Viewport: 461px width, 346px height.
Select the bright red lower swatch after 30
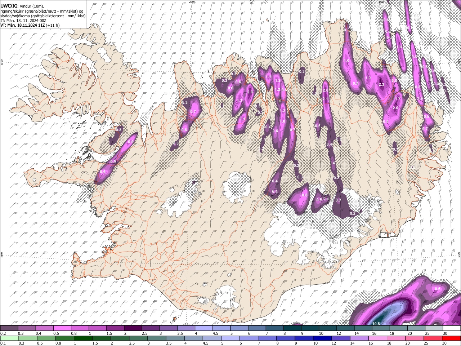tap(451, 338)
